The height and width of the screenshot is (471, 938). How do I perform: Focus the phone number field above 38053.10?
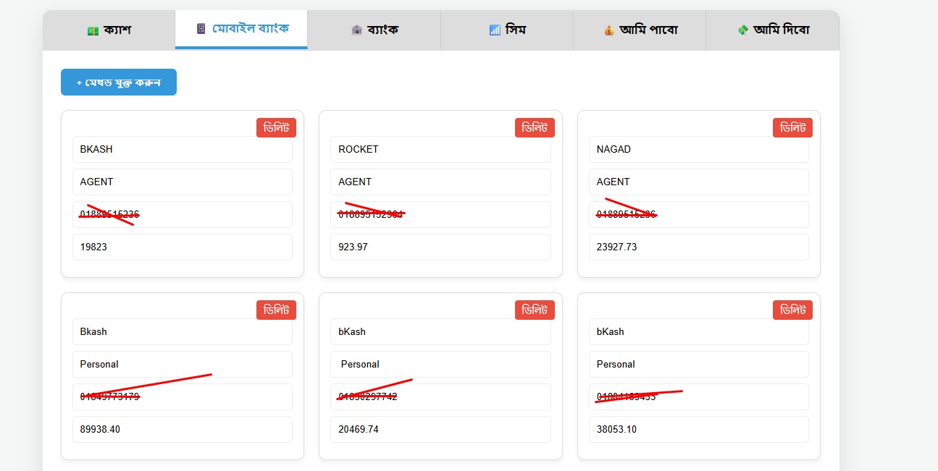pyautogui.click(x=699, y=396)
